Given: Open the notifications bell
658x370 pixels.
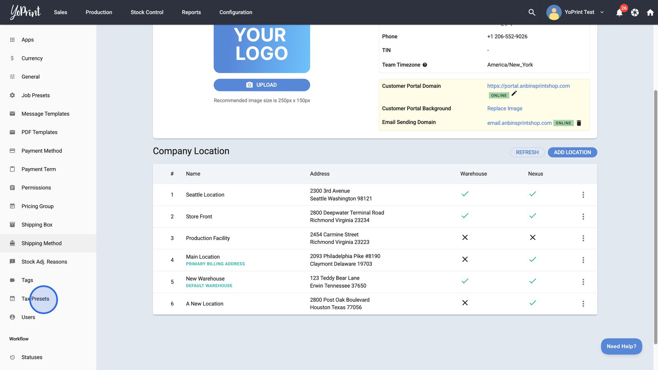Looking at the screenshot, I should [619, 13].
